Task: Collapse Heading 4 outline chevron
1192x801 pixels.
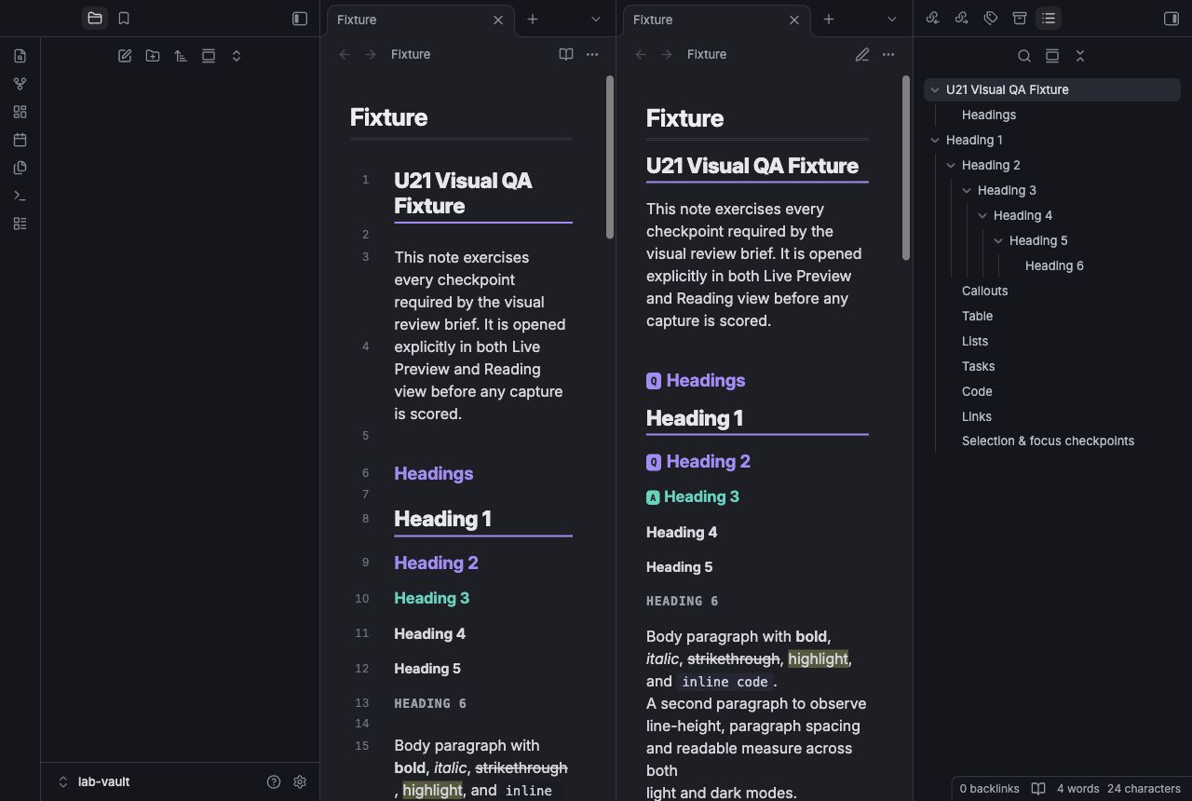Action: pos(982,216)
